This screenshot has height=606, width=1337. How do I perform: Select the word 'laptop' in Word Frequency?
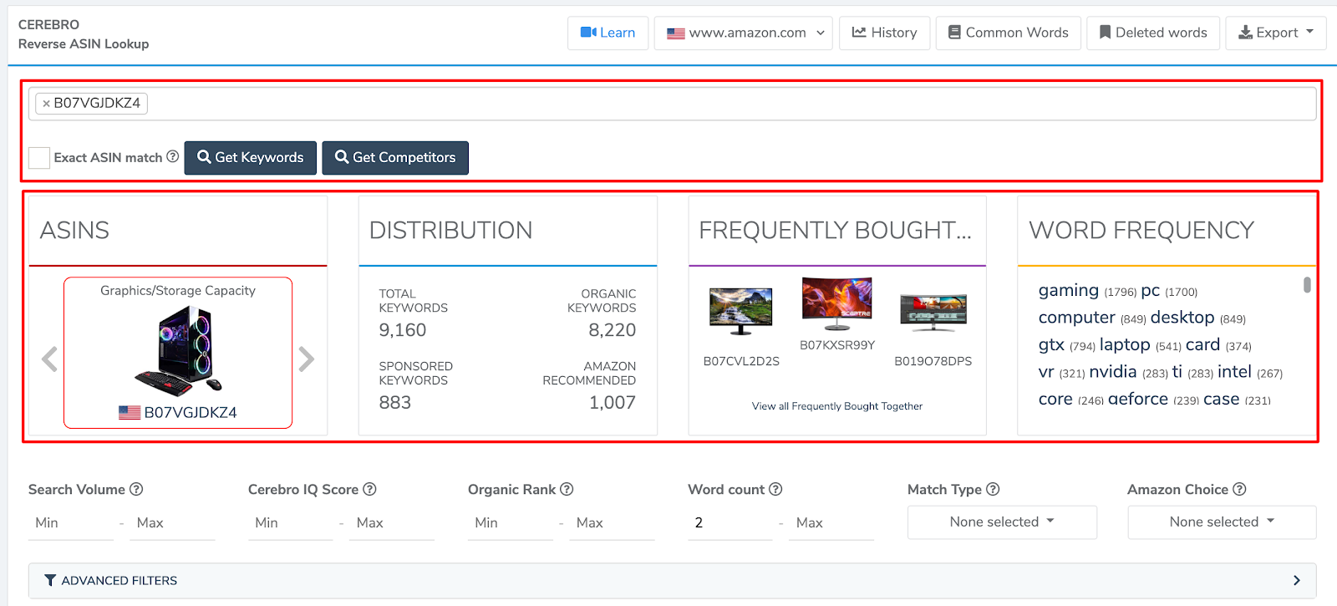[x=1125, y=344]
